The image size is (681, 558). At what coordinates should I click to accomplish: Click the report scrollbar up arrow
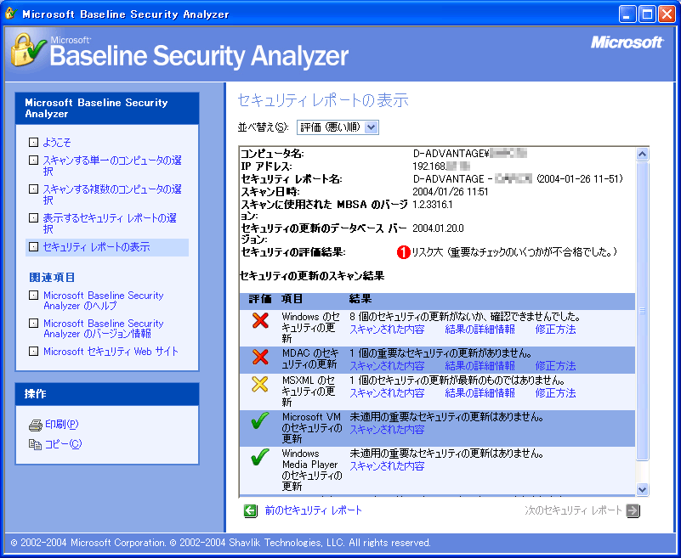[642, 154]
